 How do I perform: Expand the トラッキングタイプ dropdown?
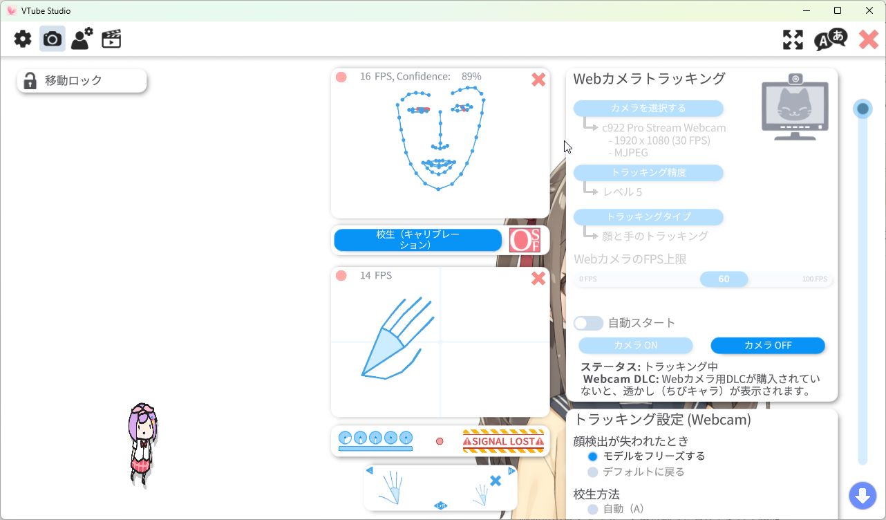(x=648, y=216)
